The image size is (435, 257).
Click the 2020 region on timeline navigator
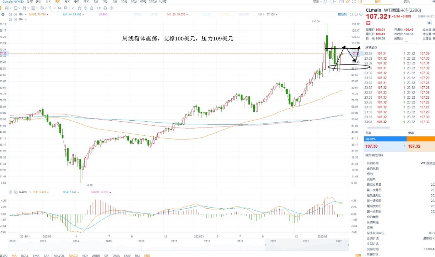tap(274, 241)
